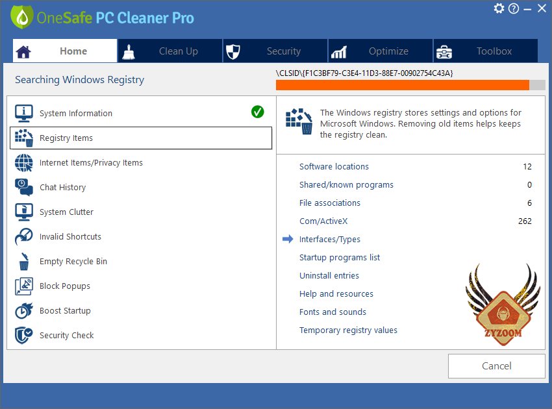This screenshot has width=552, height=409.
Task: Click Shared/known programs entry
Action: [x=346, y=185]
